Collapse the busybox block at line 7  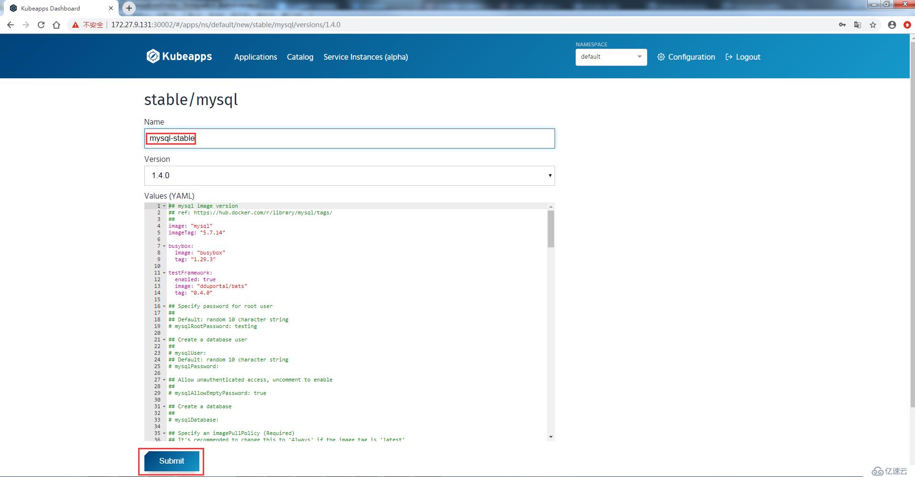(x=164, y=246)
